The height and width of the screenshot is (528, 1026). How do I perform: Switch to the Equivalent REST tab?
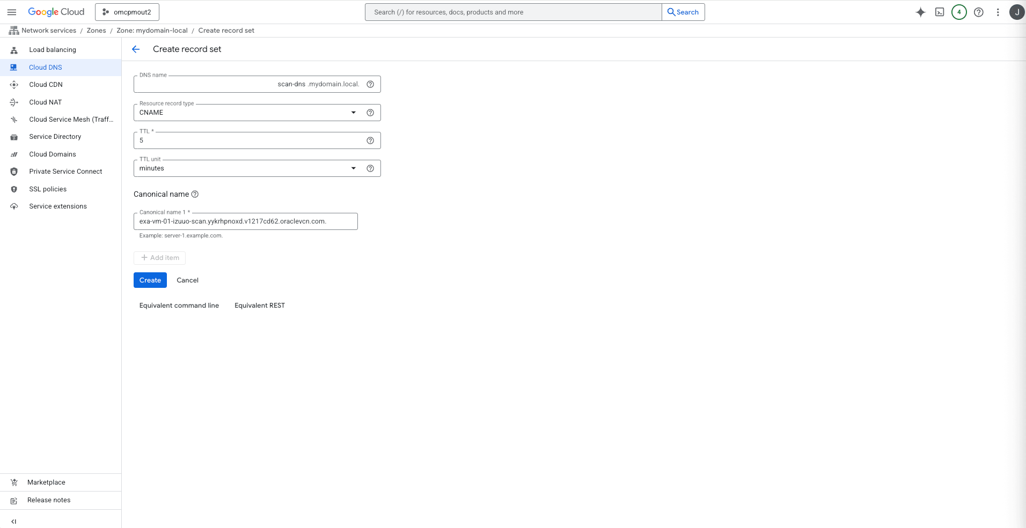(x=259, y=305)
